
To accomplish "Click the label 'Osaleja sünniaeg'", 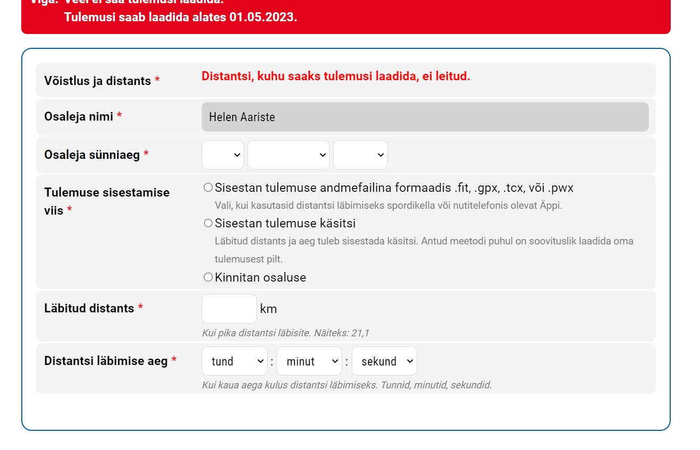I will tap(92, 155).
